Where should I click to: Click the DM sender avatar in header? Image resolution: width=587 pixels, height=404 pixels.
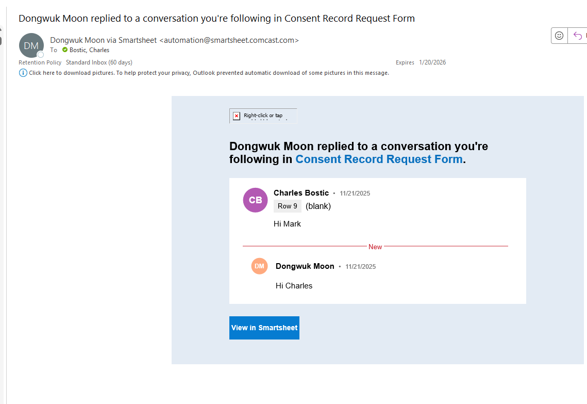31,45
